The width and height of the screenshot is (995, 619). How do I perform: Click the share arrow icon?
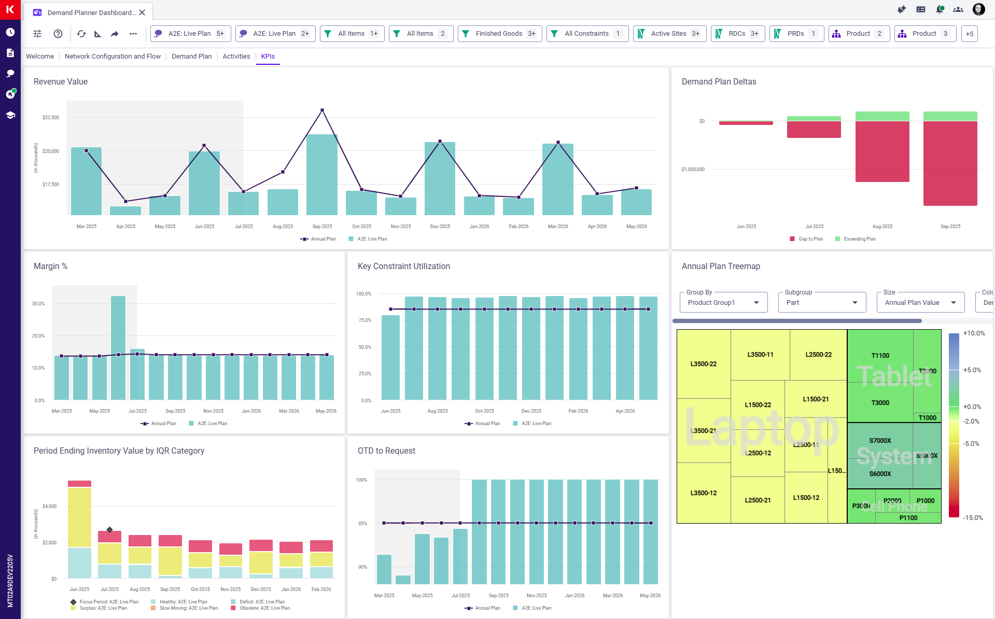(x=115, y=34)
